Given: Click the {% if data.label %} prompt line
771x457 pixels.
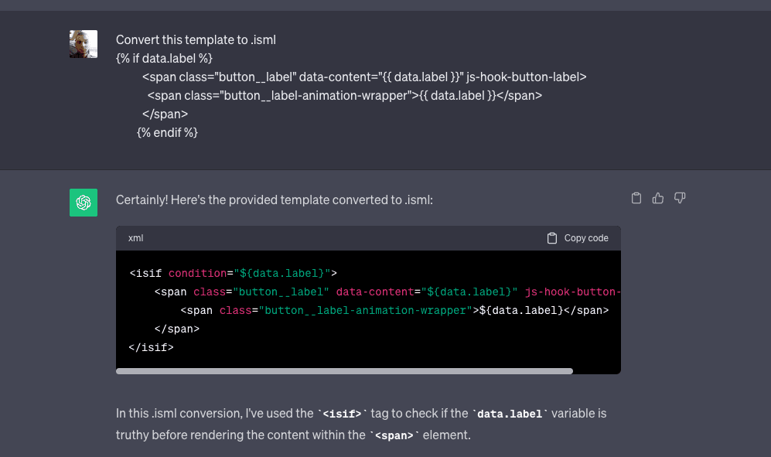Looking at the screenshot, I should pyautogui.click(x=164, y=58).
